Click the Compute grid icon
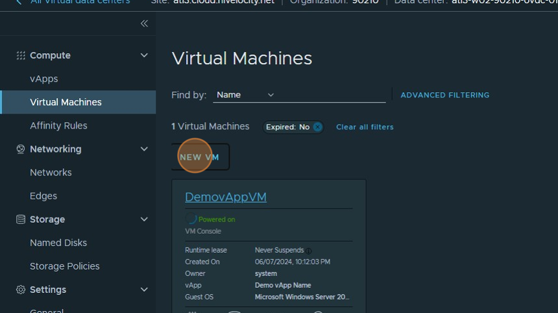Viewport: 558px width, 313px height. click(x=21, y=55)
